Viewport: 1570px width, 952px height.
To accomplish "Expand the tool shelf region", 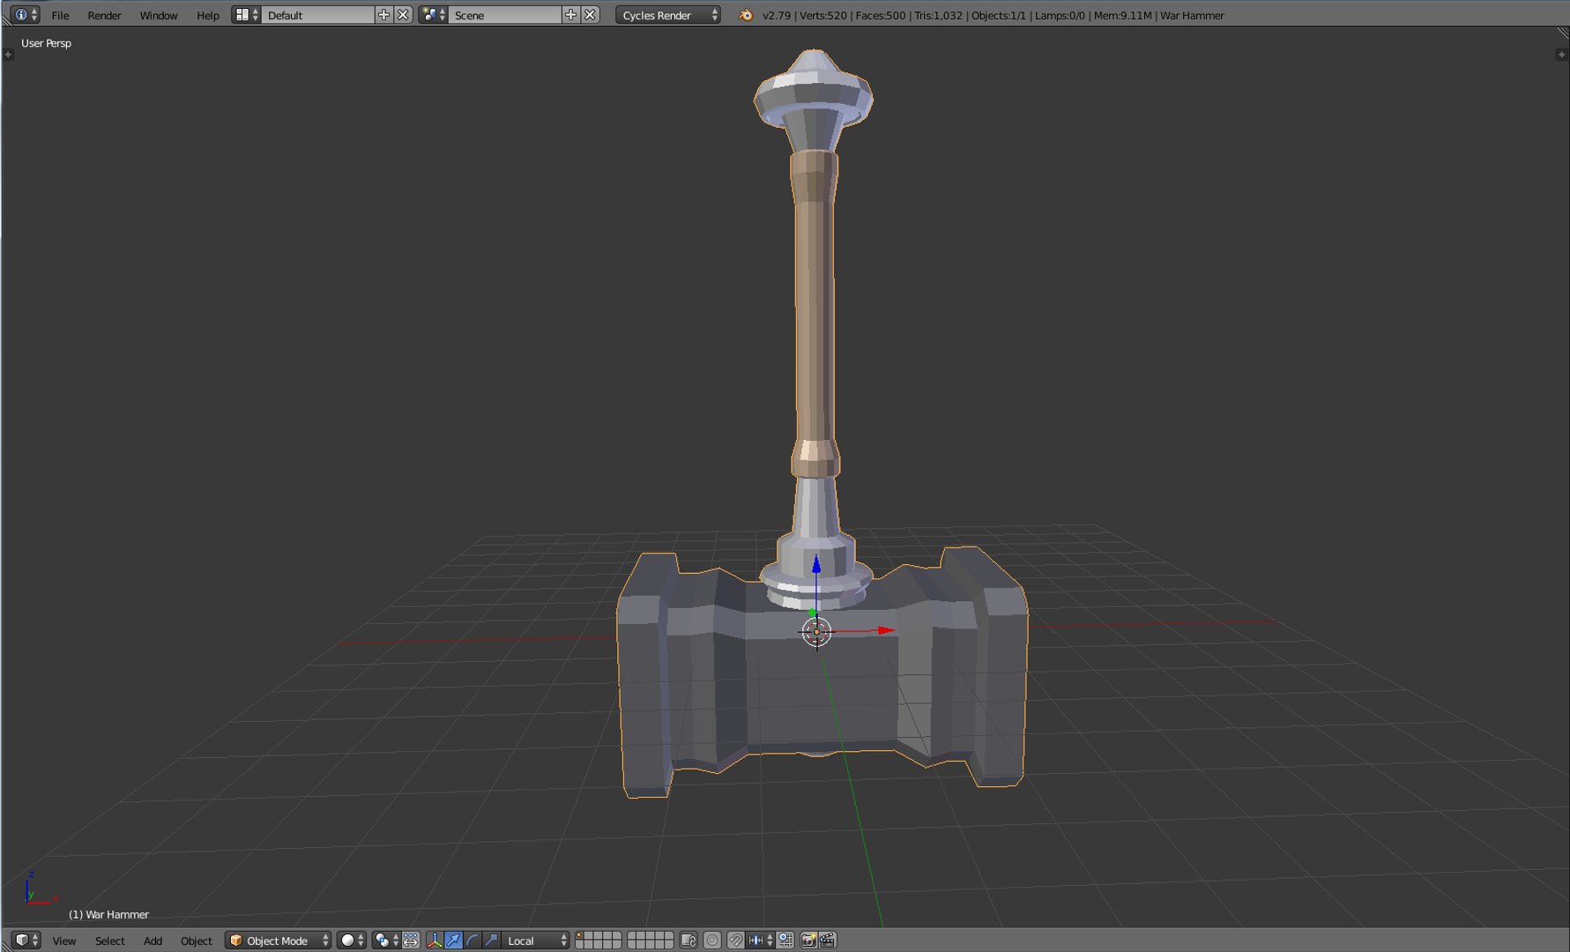I will click(8, 55).
